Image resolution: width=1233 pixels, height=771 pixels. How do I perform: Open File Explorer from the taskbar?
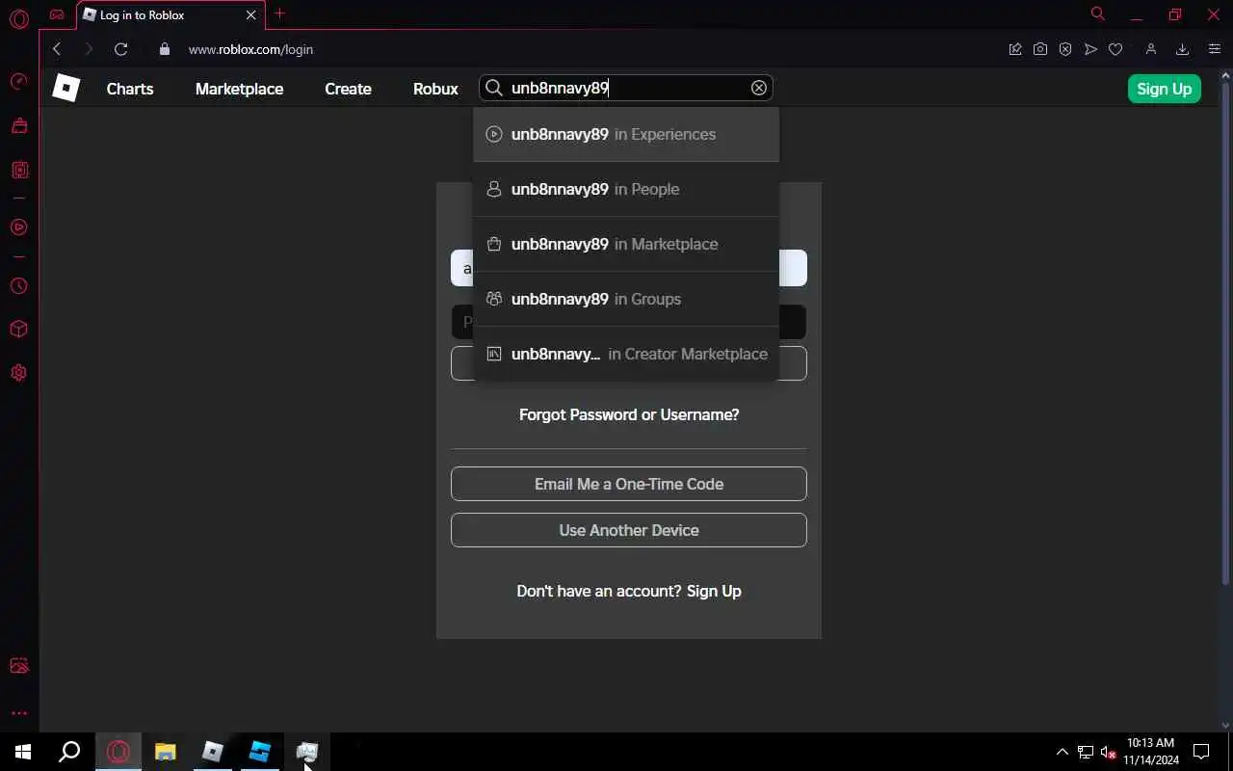[x=166, y=752]
